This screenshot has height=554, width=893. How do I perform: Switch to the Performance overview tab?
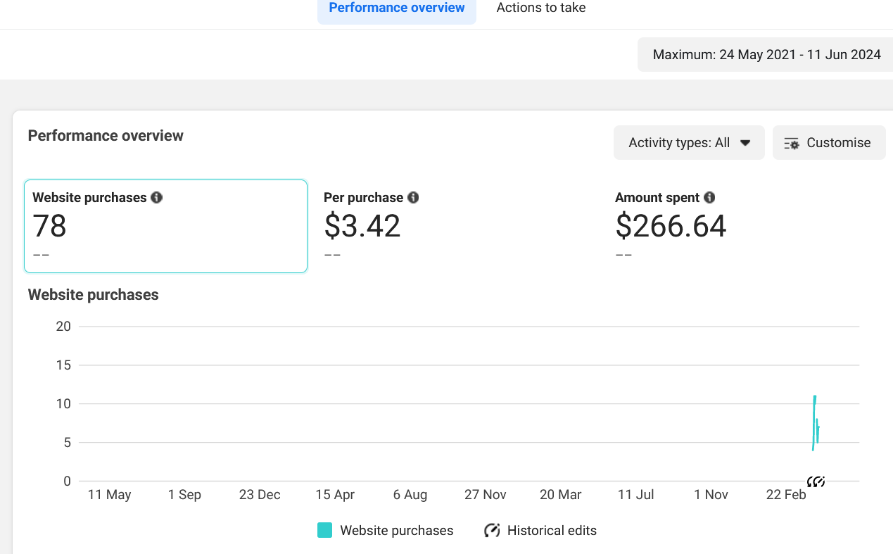(397, 8)
